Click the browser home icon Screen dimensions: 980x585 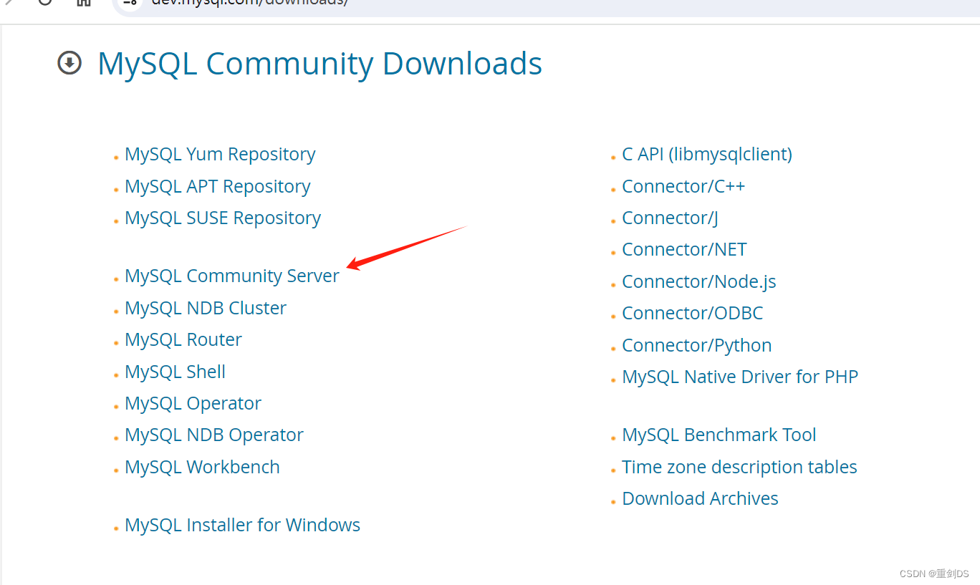pos(84,2)
